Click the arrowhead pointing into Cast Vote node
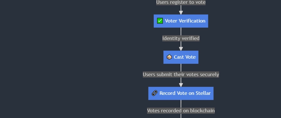The width and height of the screenshot is (281, 118). pos(181,48)
